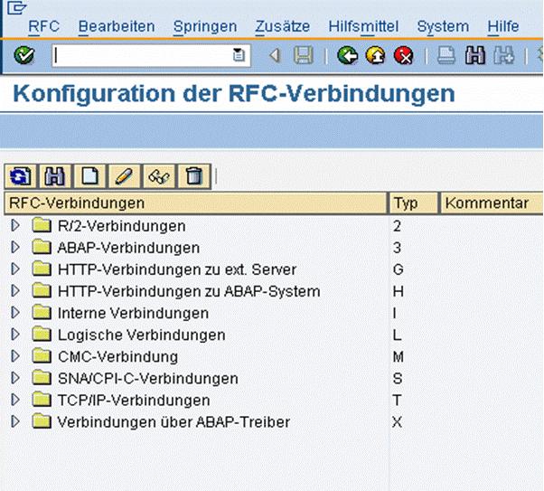
Task: Click the green checkmark Enter icon
Action: pyautogui.click(x=23, y=55)
